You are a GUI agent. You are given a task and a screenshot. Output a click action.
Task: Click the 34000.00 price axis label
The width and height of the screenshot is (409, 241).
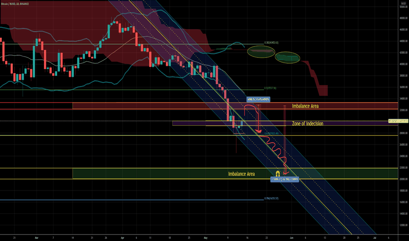pos(403,99)
